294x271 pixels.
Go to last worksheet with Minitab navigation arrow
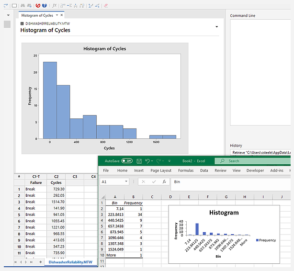31,262
